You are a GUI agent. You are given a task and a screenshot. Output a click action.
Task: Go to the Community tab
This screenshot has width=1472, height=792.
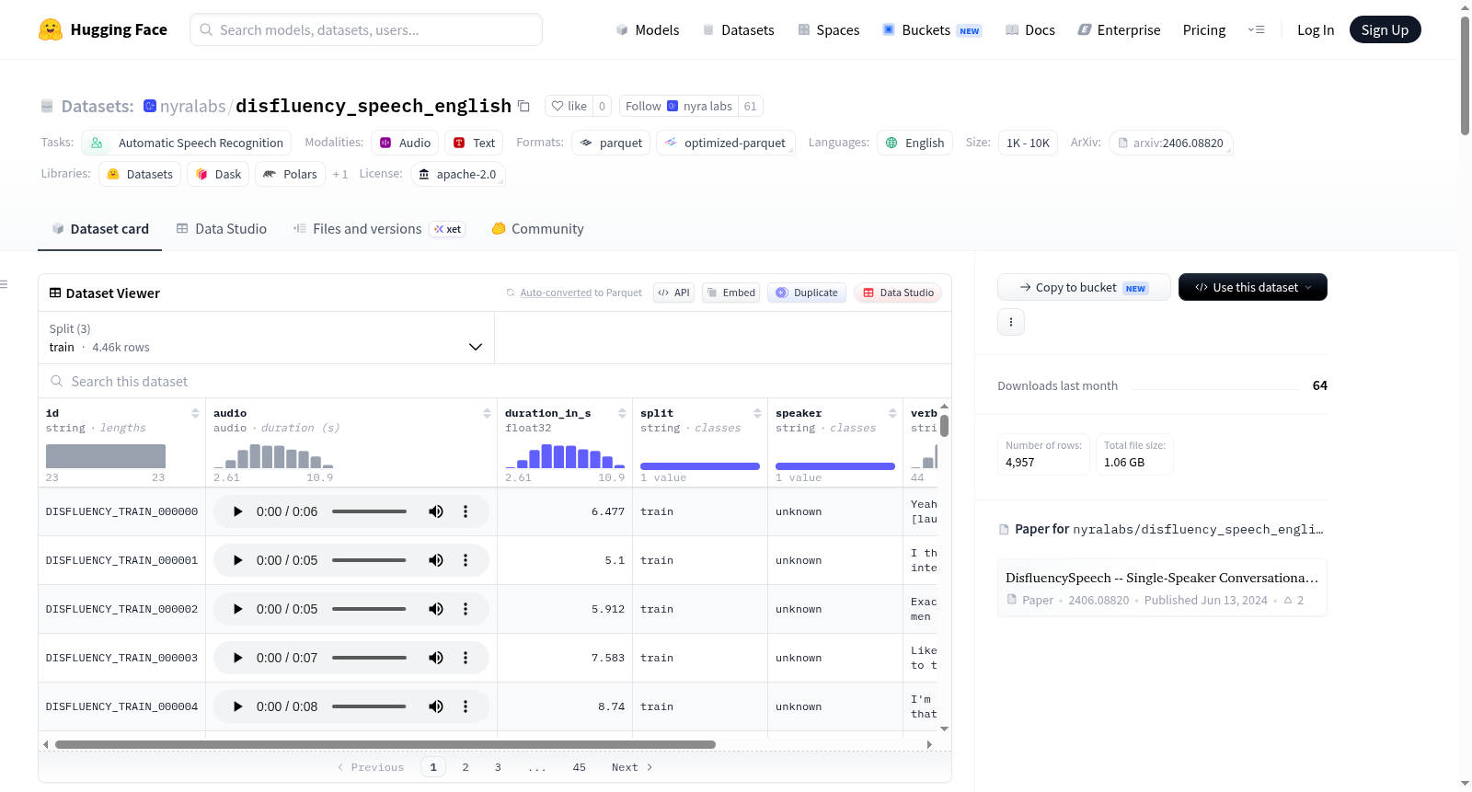coord(538,229)
